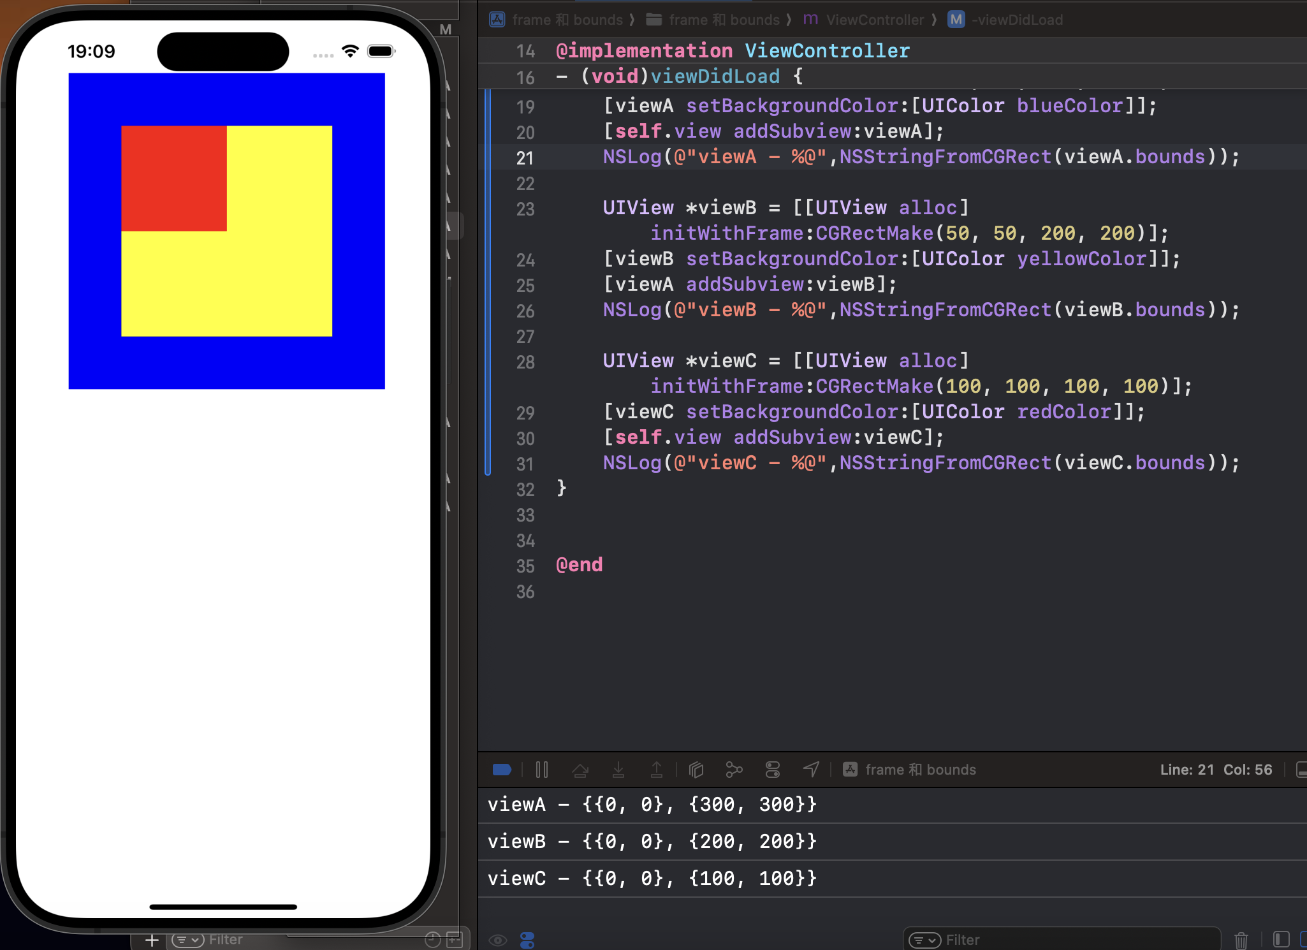Clear the console with the trash icon
Image resolution: width=1307 pixels, height=950 pixels.
pyautogui.click(x=1241, y=940)
